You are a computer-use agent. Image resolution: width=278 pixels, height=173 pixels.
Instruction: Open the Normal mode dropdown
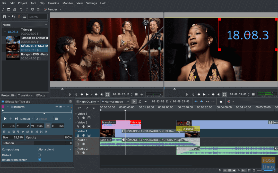coord(115,101)
